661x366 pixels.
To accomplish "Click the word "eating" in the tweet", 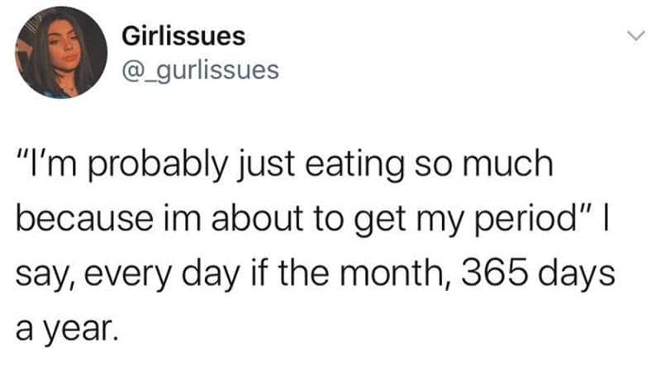I will coord(332,164).
